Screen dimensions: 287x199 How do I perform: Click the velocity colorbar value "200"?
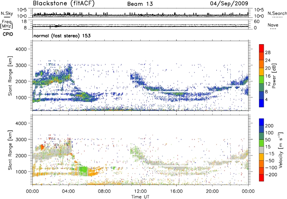click(269, 126)
